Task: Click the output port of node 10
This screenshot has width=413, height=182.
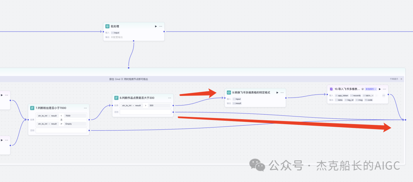Action: (388, 94)
